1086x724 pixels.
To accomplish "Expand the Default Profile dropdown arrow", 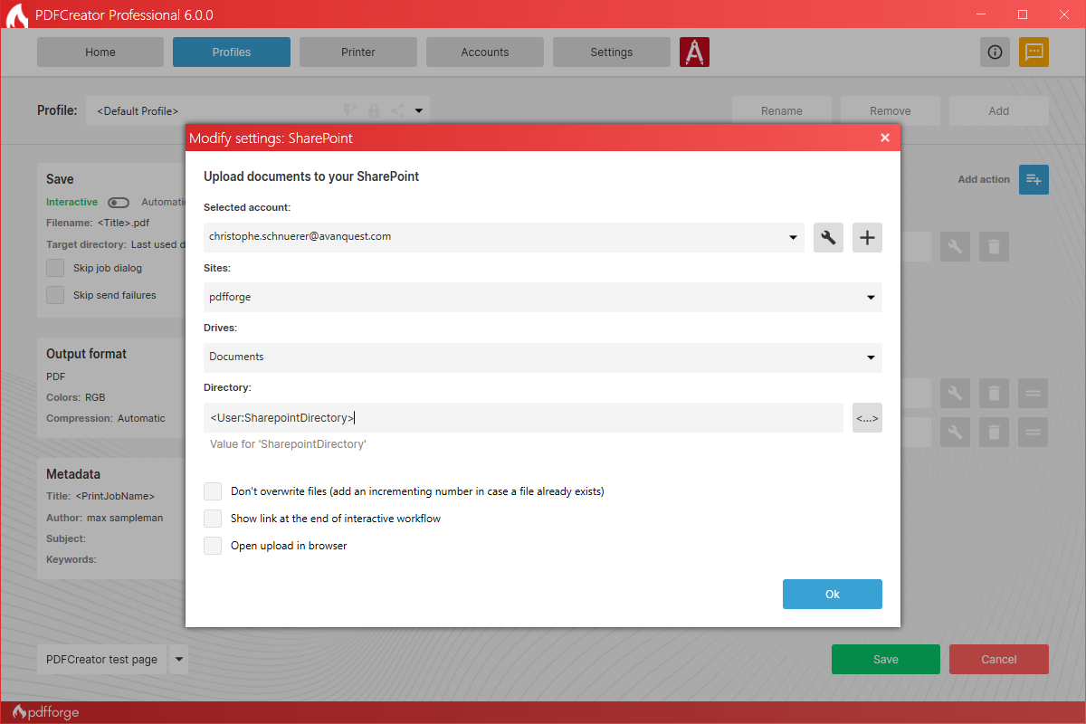I will 419,111.
